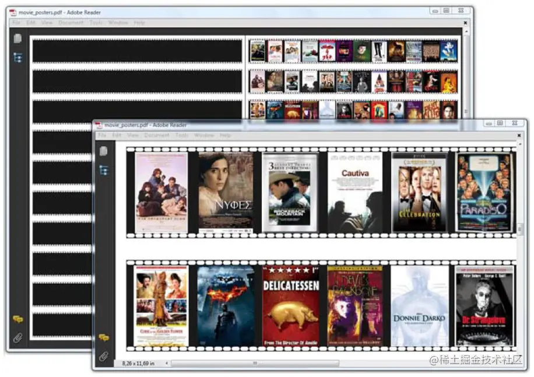Open the Pages panel icon in front window

coord(104,151)
